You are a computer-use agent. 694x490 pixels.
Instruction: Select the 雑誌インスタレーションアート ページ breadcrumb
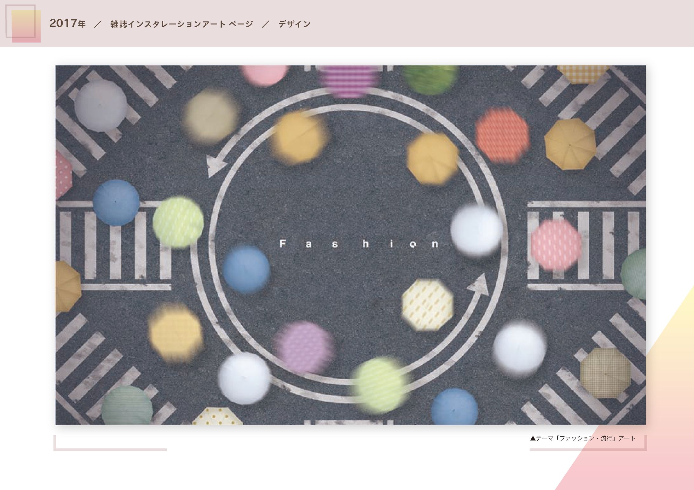click(181, 24)
